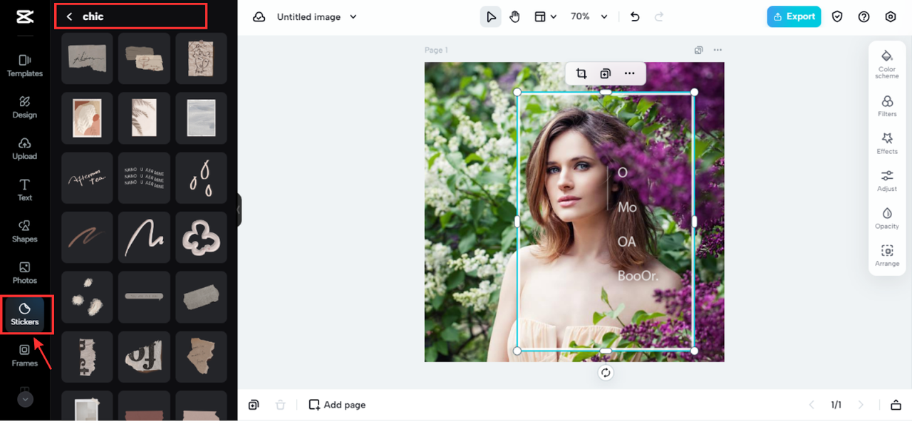Add the gray tape piece sticker
The image size is (912, 424).
(201, 297)
